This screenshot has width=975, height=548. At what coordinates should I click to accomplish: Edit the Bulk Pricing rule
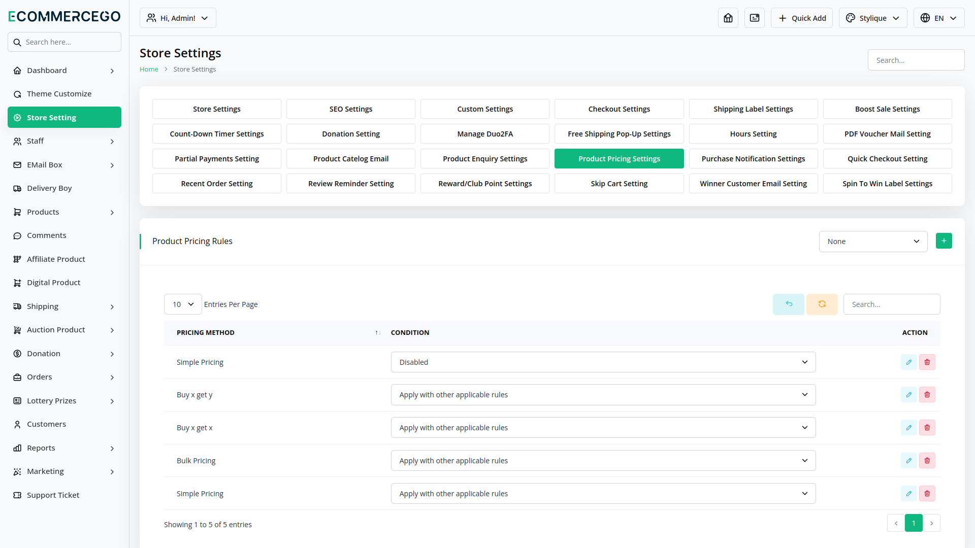click(909, 461)
